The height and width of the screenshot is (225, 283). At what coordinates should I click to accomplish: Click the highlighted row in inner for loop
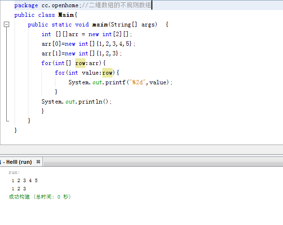coord(107,73)
